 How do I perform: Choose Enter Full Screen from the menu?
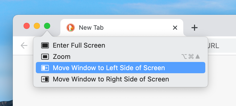coord(79,46)
